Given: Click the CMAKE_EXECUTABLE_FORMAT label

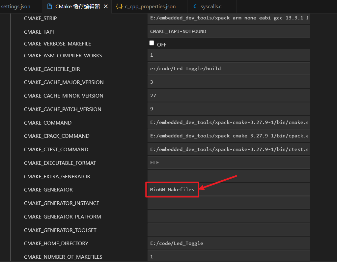Looking at the screenshot, I should coord(60,163).
